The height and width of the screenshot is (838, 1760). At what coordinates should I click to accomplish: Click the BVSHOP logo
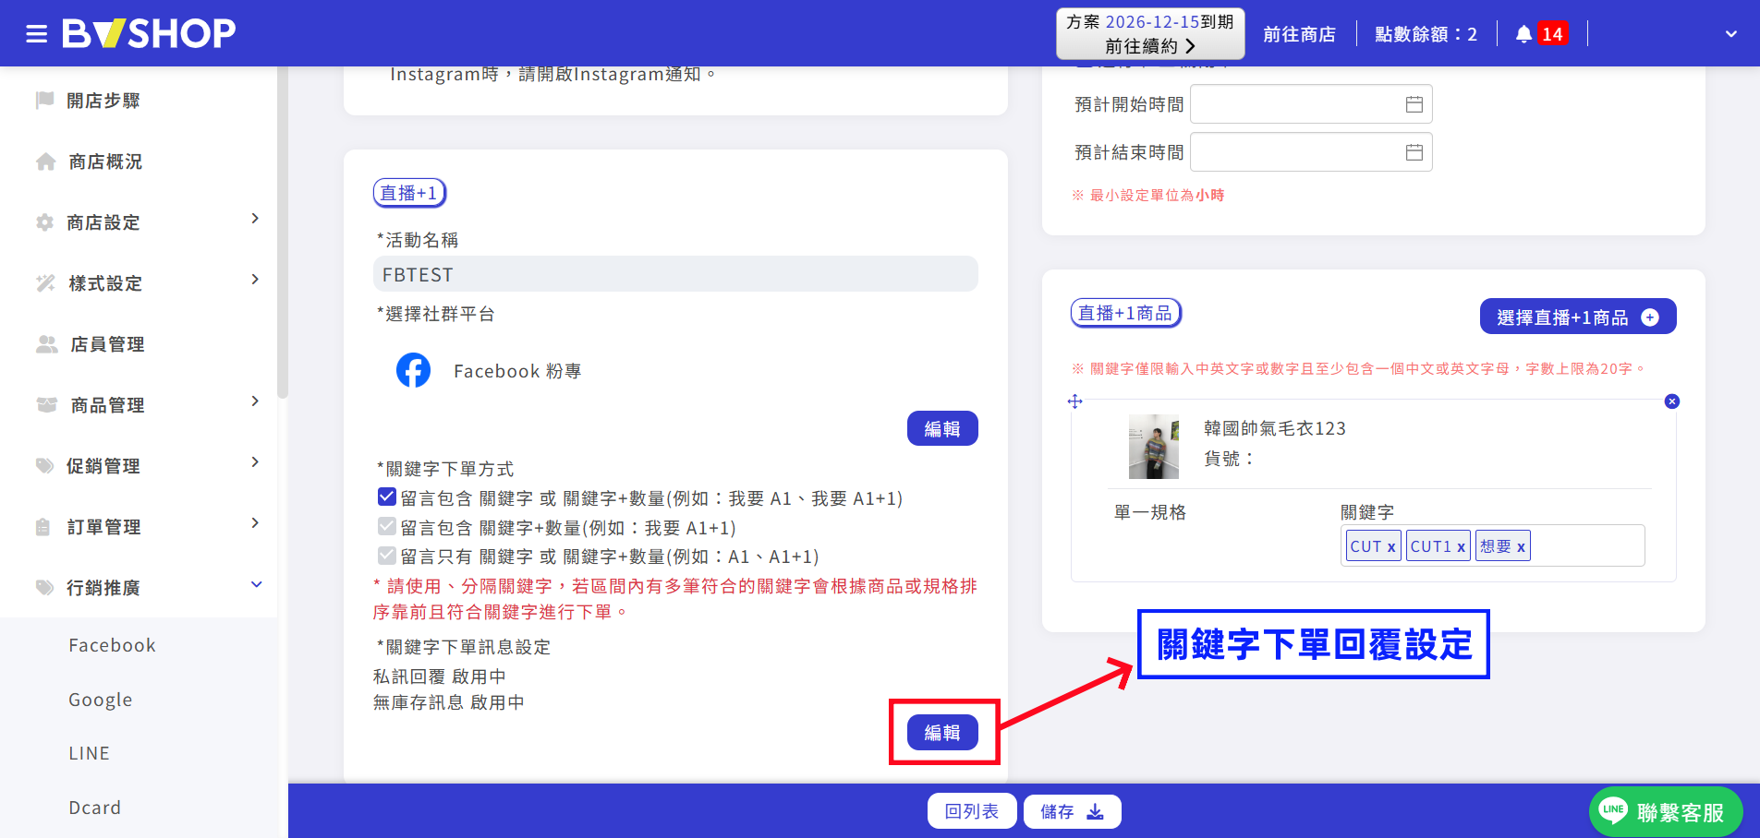[x=149, y=33]
